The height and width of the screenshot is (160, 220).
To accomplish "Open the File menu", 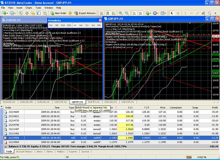I will tap(3, 8).
